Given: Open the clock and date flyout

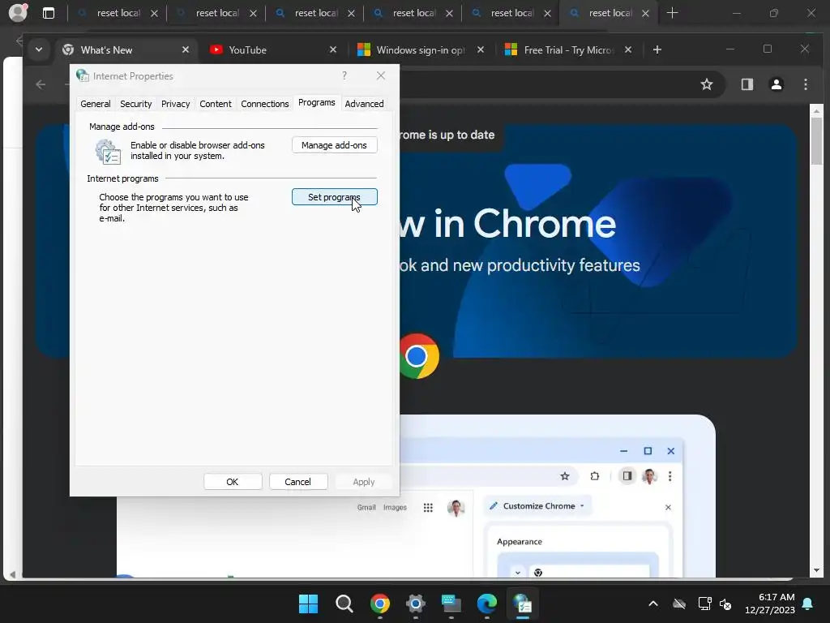Looking at the screenshot, I should coord(770,604).
